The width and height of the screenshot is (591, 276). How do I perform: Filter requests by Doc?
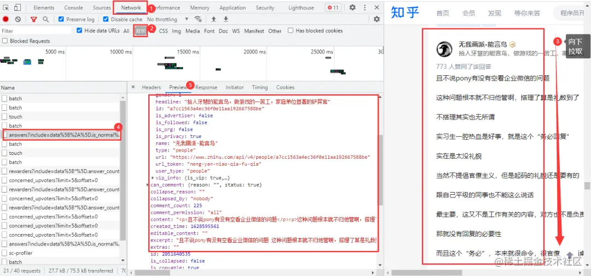[x=223, y=31]
